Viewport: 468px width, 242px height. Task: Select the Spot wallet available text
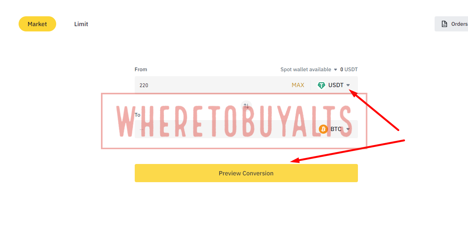pos(306,69)
